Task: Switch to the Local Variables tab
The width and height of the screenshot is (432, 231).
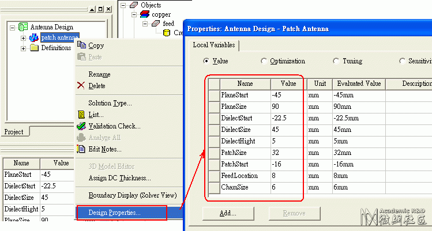Action: 214,45
